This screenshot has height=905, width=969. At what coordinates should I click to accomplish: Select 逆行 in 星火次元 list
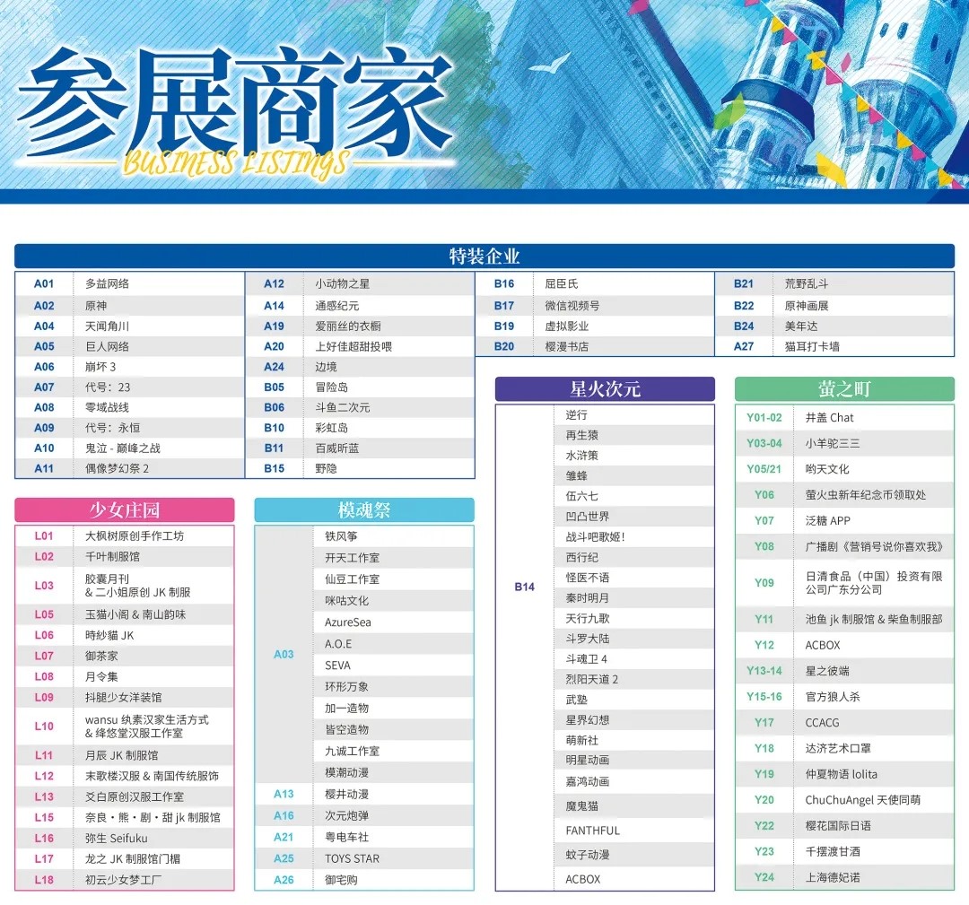[x=577, y=415]
